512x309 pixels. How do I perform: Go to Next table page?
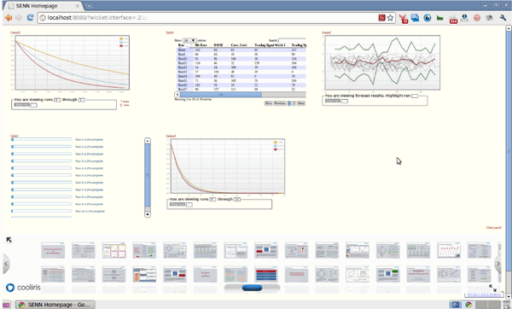click(300, 103)
